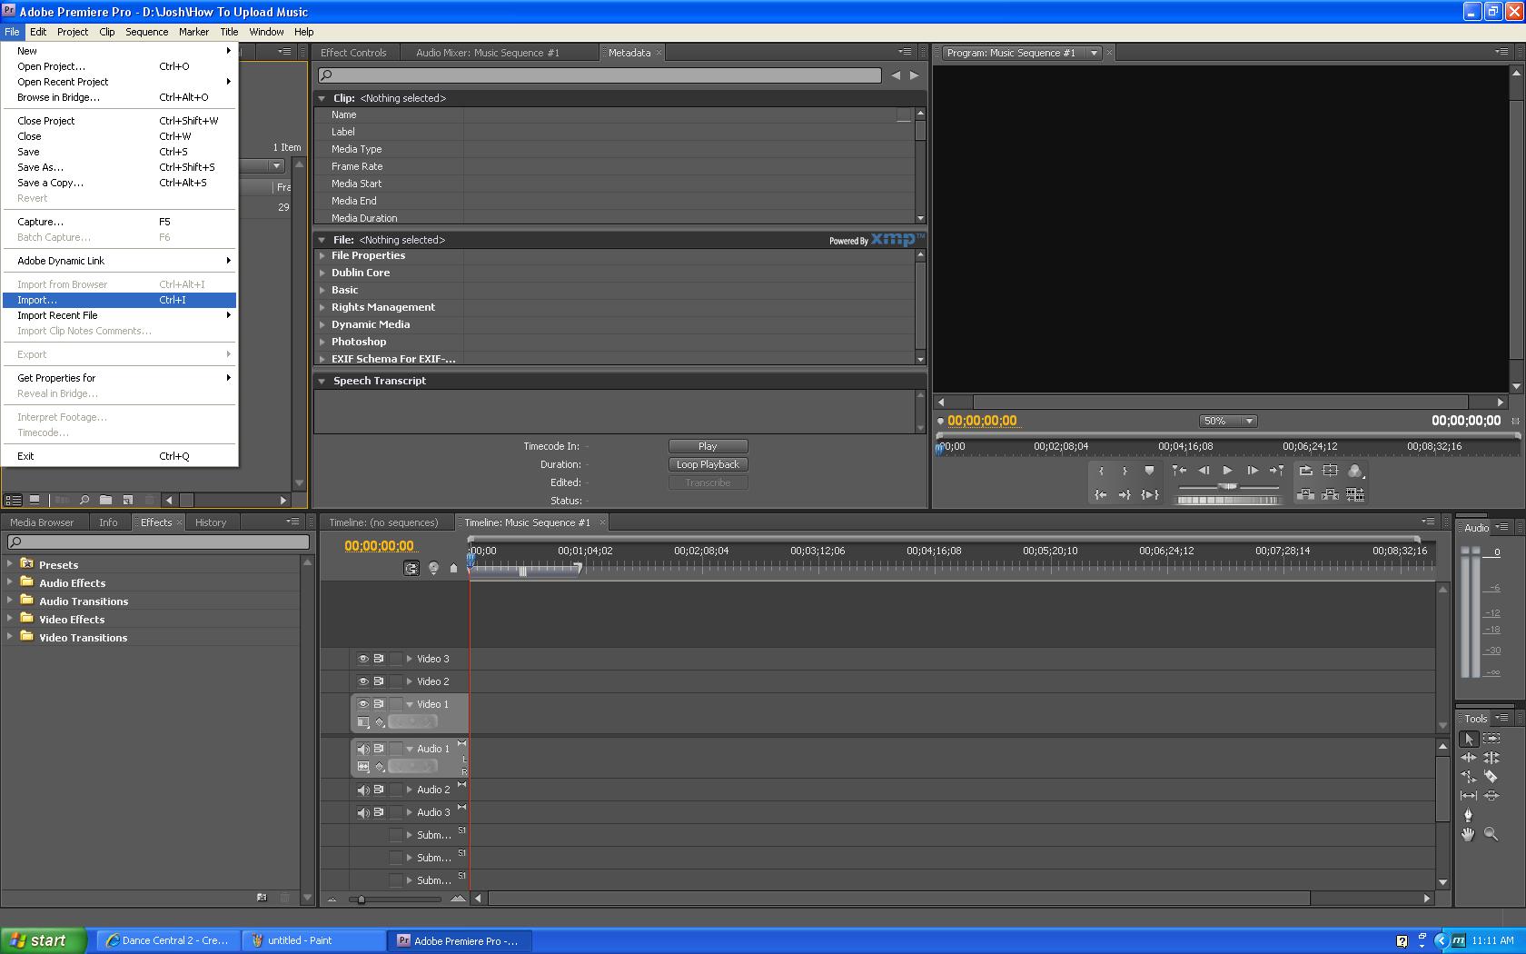The image size is (1526, 954).
Task: Toggle Snap magnet in timeline
Action: coord(411,568)
